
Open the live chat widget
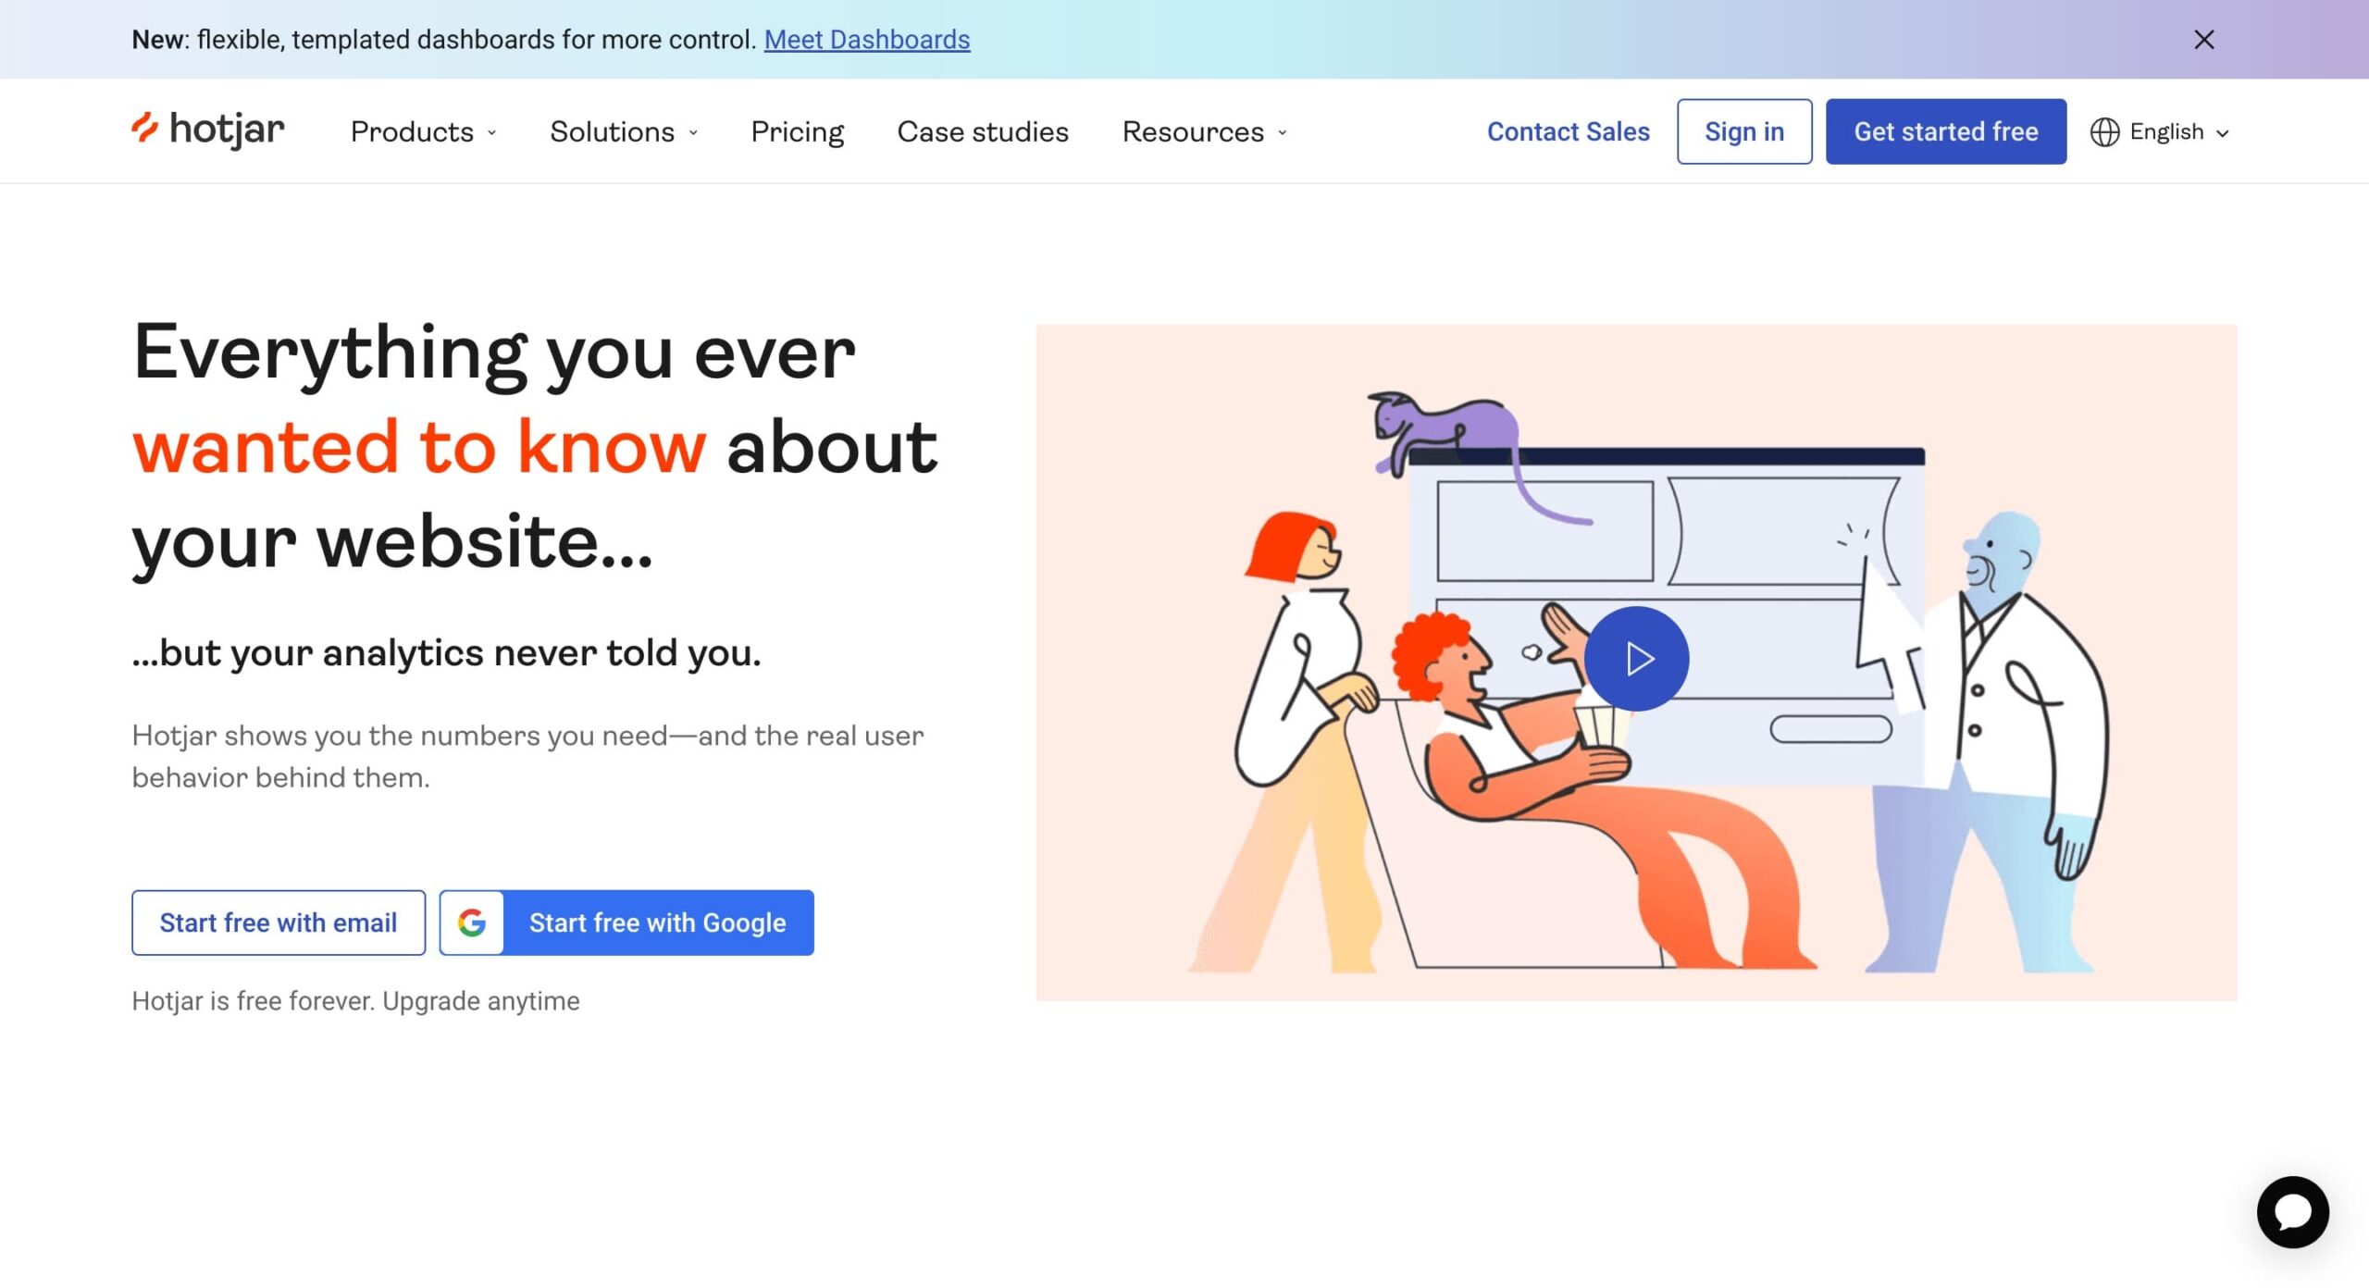coord(2294,1213)
